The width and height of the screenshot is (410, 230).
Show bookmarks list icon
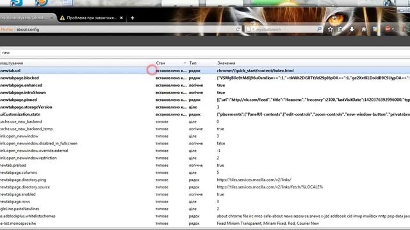click(340, 29)
